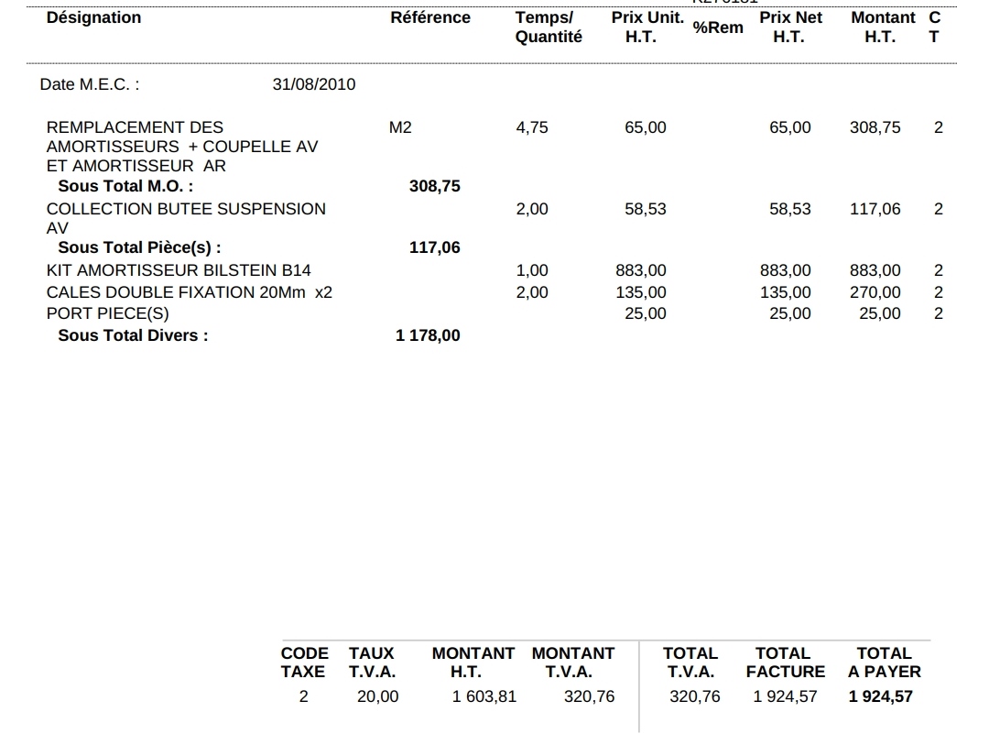The image size is (989, 734).
Task: Select the bold "308,75" subtotal amount
Action: [x=435, y=186]
